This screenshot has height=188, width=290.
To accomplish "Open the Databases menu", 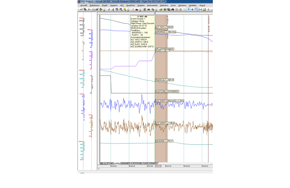I will tap(95, 5).
